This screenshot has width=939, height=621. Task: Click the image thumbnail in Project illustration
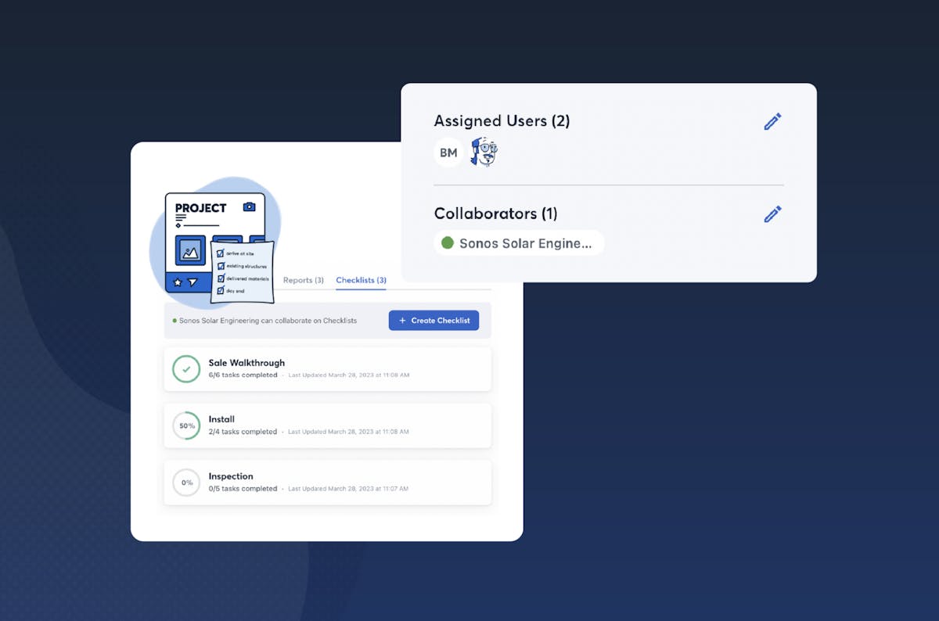[190, 250]
